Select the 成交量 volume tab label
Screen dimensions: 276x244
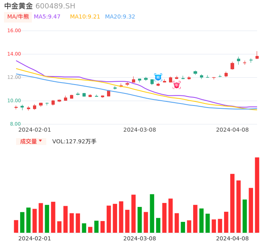pyautogui.click(x=28, y=141)
